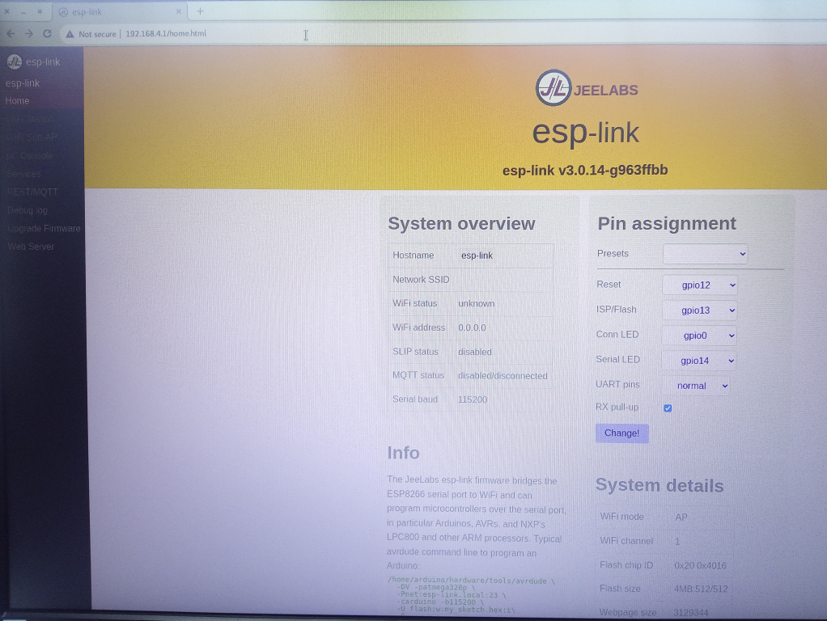Screen dimensions: 827x621
Task: Click MQTT status disabled/disconnected
Action: (503, 376)
